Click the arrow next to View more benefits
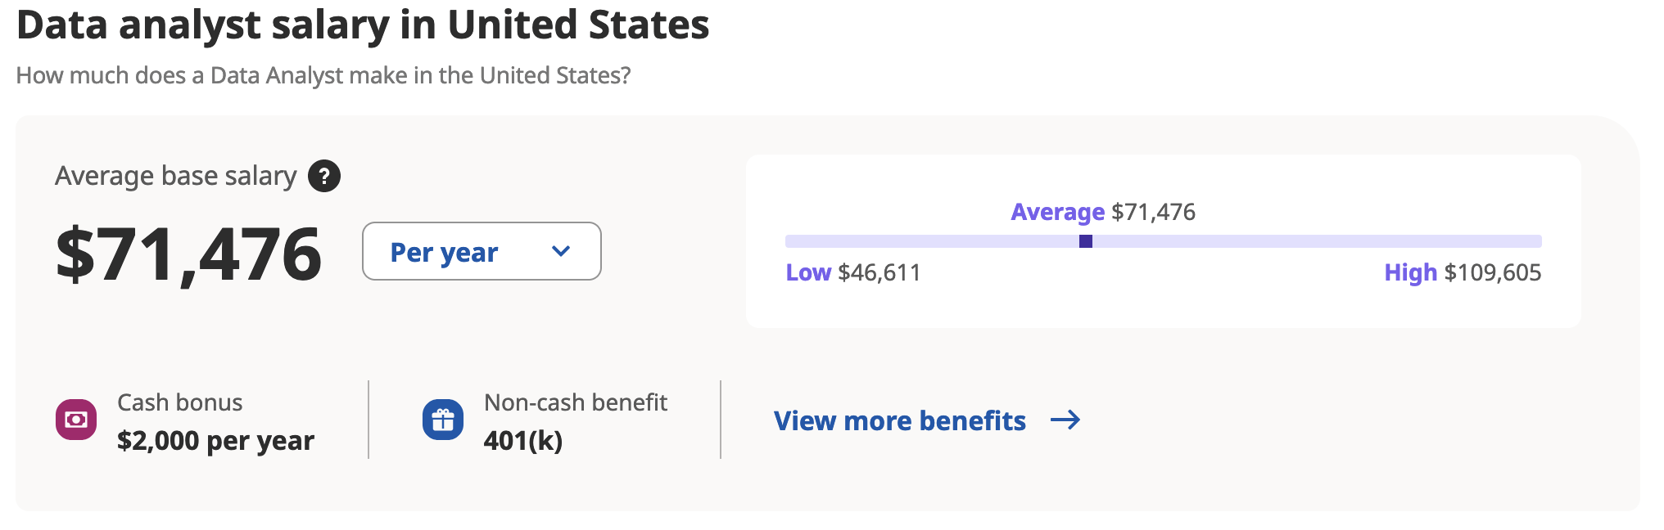This screenshot has width=1664, height=530. pyautogui.click(x=1065, y=420)
